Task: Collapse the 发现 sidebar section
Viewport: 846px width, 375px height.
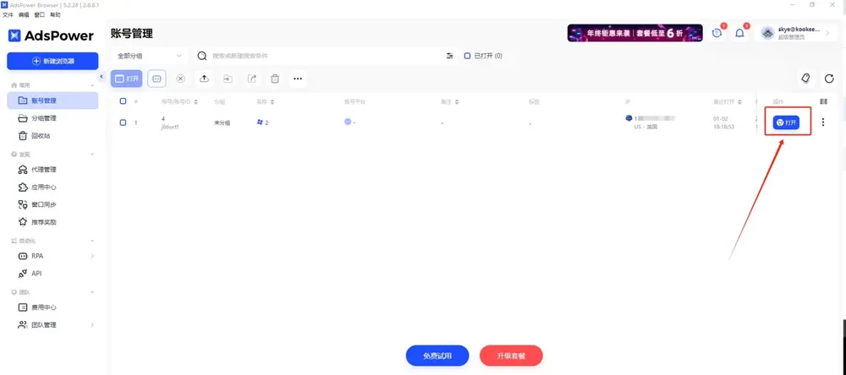Action: coord(91,154)
